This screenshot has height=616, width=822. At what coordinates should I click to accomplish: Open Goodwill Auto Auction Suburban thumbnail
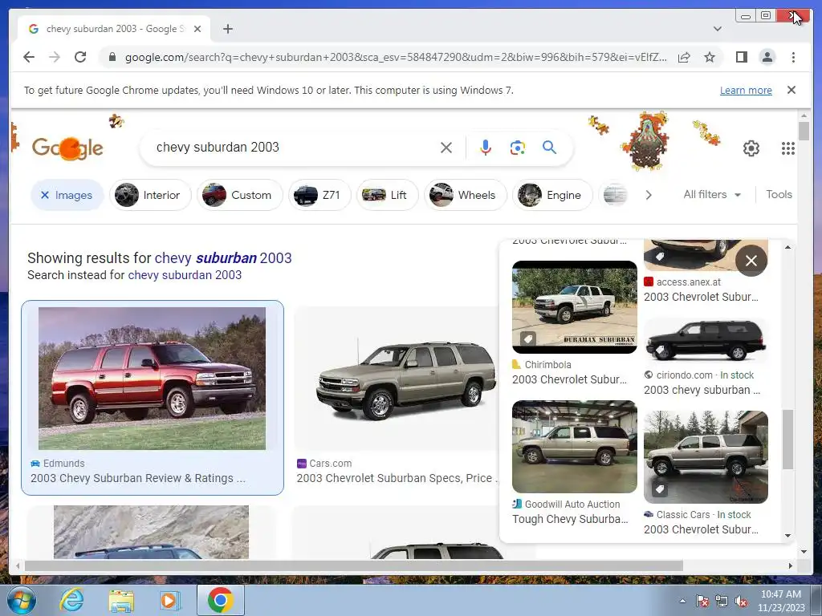click(575, 447)
